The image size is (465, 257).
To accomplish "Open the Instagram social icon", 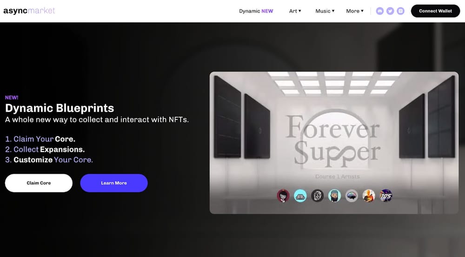I will point(401,11).
